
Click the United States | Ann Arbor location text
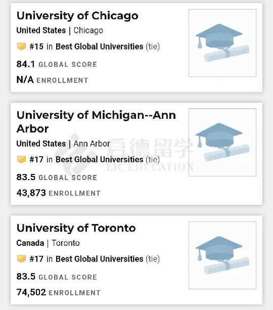[63, 144]
